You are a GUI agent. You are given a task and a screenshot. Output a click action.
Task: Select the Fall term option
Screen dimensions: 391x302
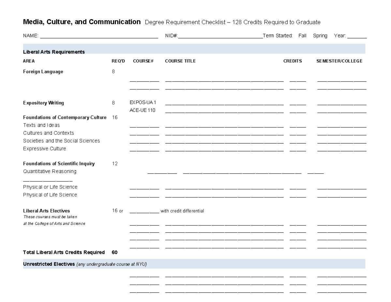[302, 36]
